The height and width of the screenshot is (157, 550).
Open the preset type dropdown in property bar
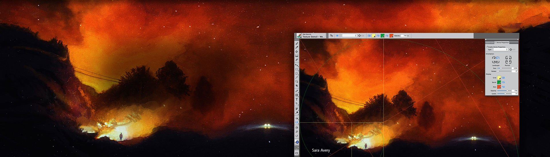point(349,36)
